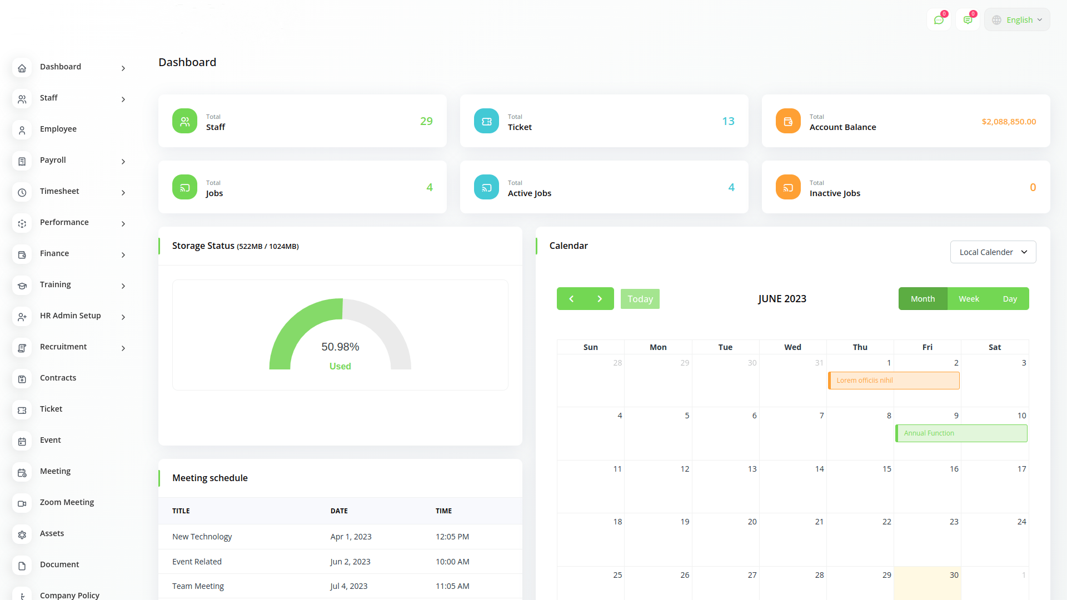Click the Account Balance orange wallet icon
The height and width of the screenshot is (600, 1067).
coord(788,121)
